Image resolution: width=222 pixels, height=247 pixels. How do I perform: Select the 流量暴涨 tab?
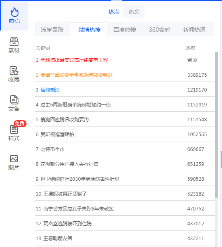pyautogui.click(x=52, y=30)
